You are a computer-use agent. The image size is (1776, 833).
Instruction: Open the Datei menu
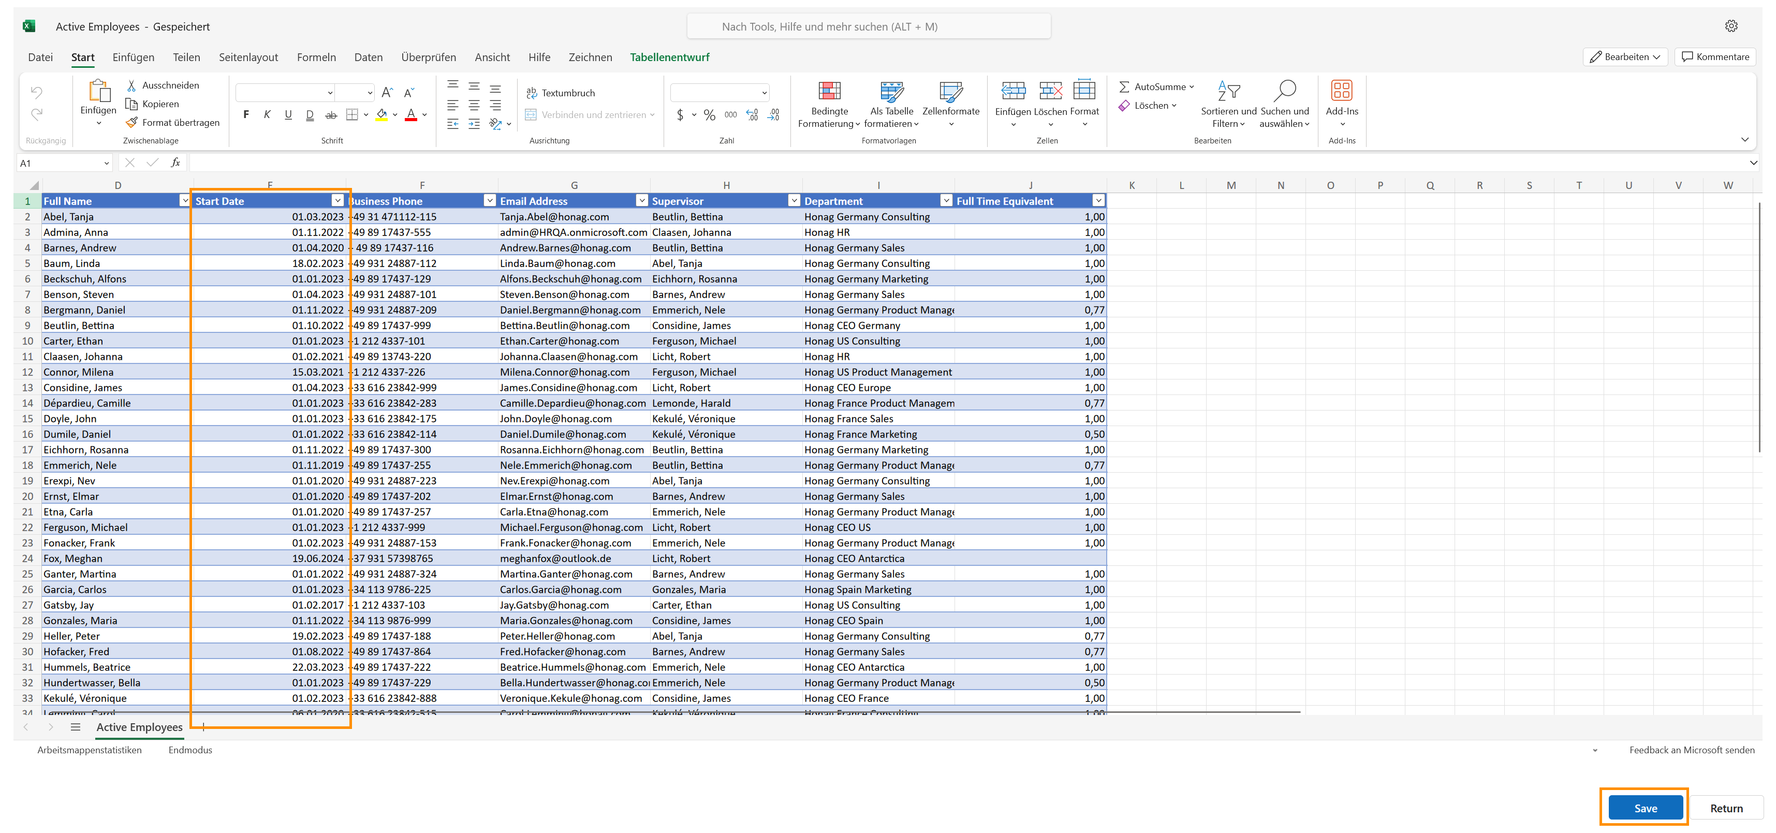point(40,57)
